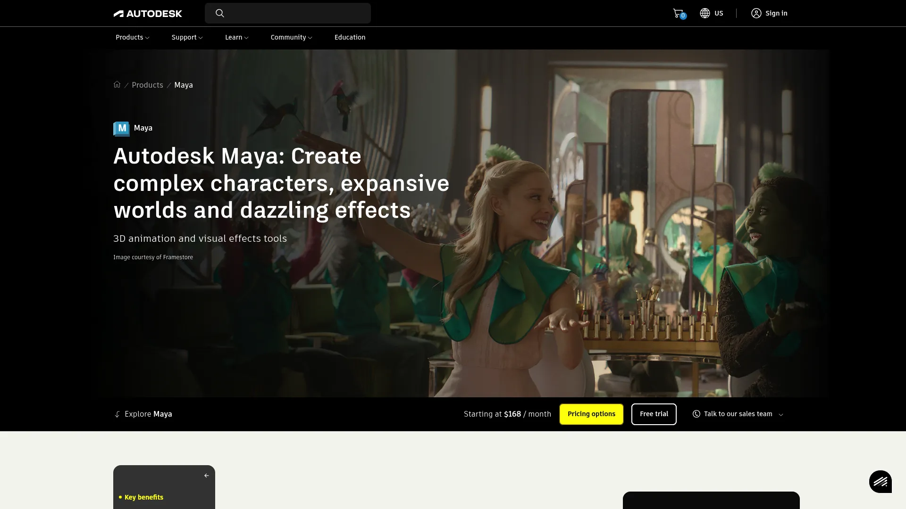Click the Explore Maya down-arrow icon

[117, 414]
